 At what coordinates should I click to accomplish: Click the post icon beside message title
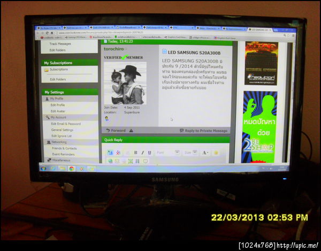[x=164, y=51]
